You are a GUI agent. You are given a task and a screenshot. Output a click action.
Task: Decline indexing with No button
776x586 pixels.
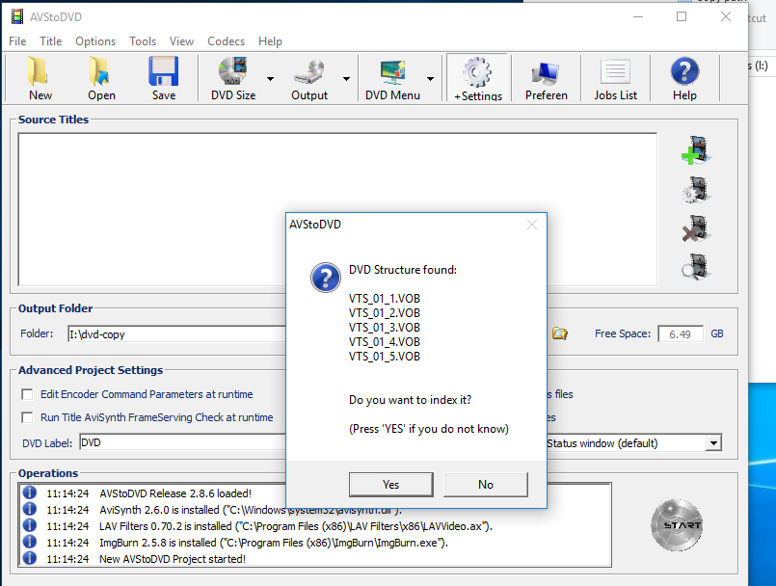click(486, 485)
